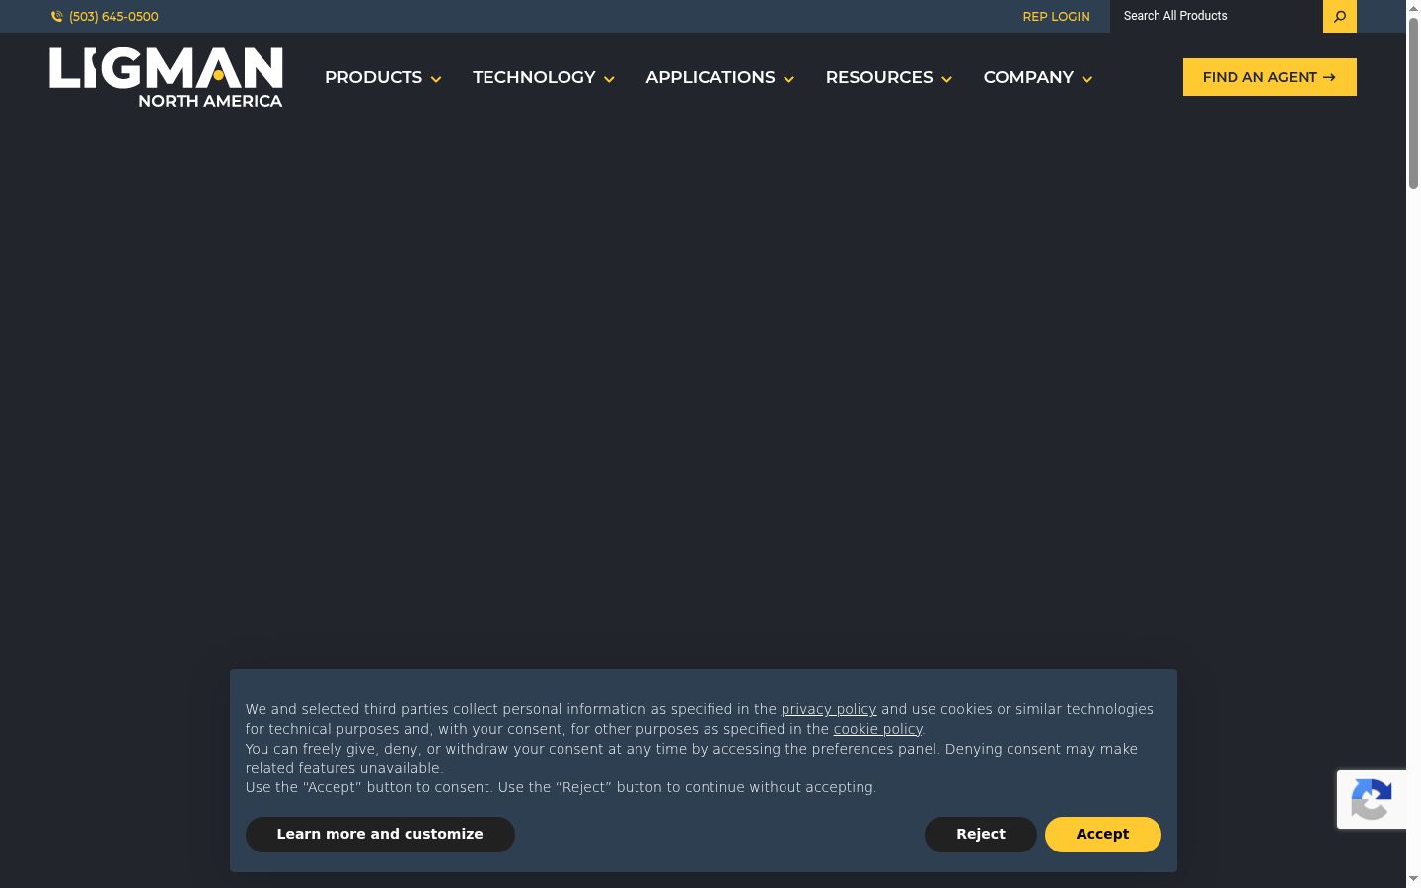The width and height of the screenshot is (1421, 888).
Task: Click the page vertical scrollbar thumb
Action: tap(1413, 102)
